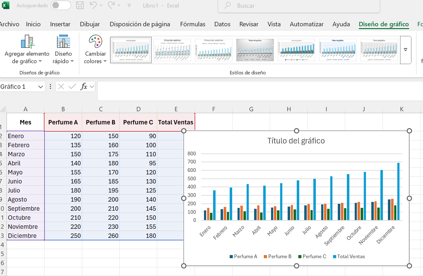The width and height of the screenshot is (423, 276).
Task: Open Agregar elemento de gráfico menu
Action: [x=27, y=50]
